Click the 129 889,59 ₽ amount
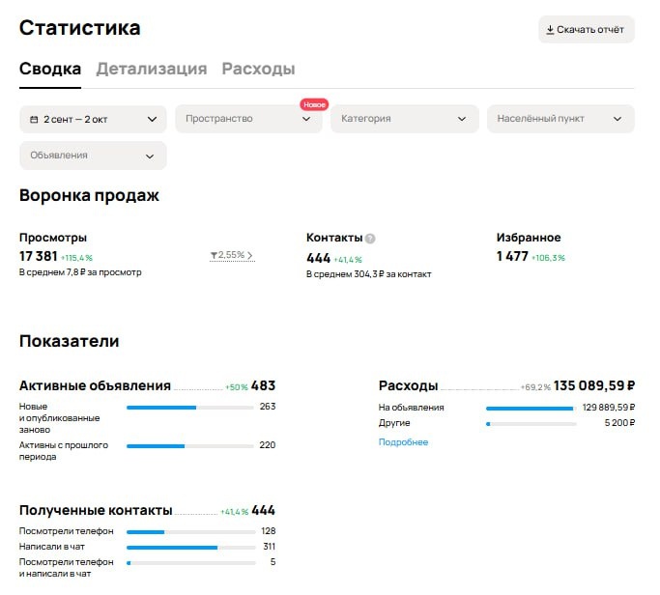660x595 pixels. pos(609,408)
